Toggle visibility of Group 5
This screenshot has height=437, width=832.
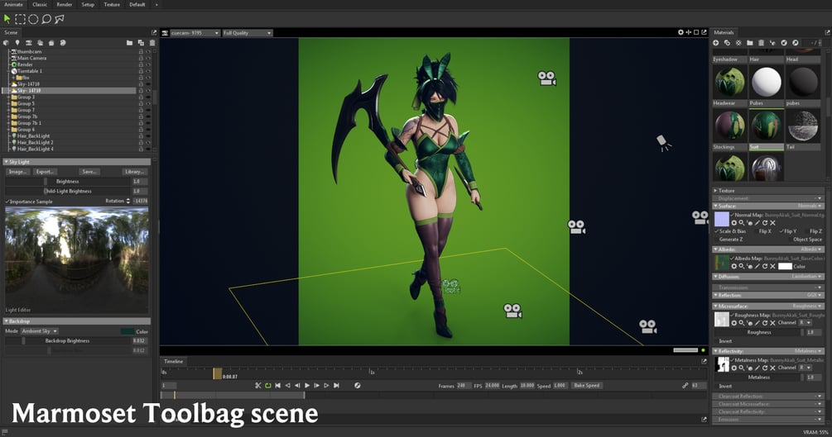click(x=148, y=104)
